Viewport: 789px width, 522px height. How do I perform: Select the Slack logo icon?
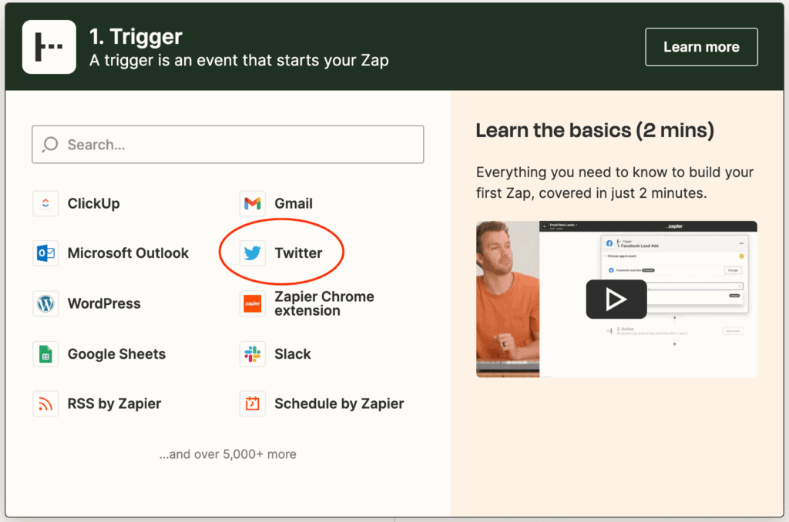[x=253, y=354]
